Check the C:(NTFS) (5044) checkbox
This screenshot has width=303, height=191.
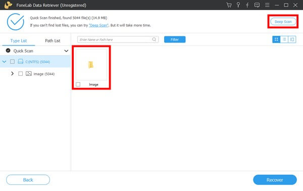pyautogui.click(x=12, y=62)
